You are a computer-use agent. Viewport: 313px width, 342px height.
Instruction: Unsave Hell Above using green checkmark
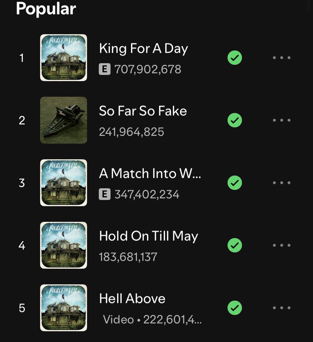[x=235, y=308]
